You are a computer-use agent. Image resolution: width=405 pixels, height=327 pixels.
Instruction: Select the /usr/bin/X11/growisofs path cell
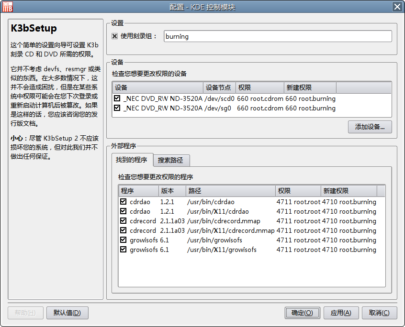pos(222,250)
